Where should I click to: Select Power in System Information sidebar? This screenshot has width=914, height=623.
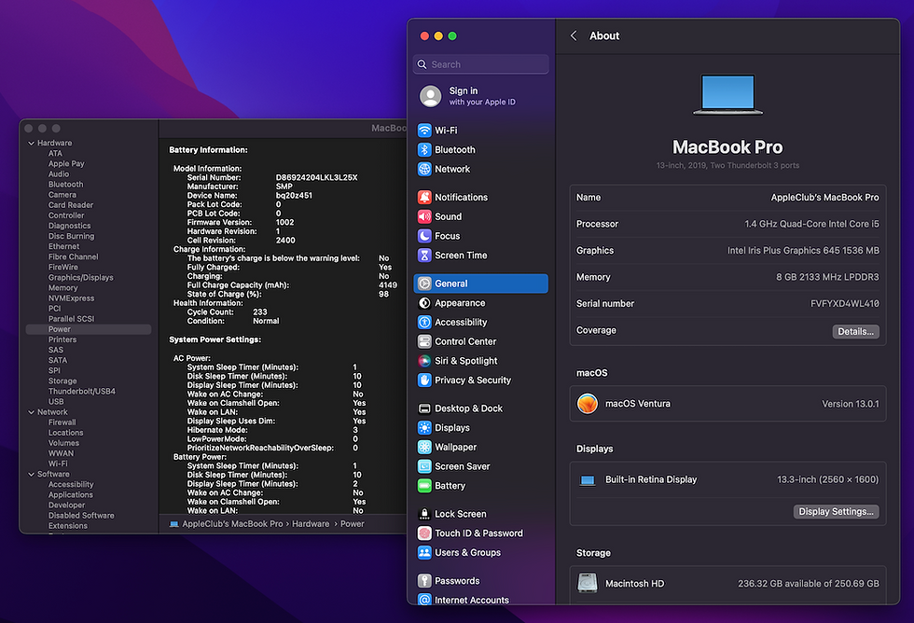click(x=89, y=329)
